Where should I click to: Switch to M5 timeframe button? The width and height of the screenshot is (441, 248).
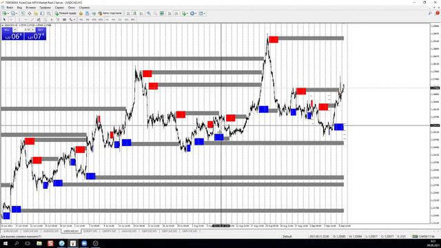pos(88,20)
